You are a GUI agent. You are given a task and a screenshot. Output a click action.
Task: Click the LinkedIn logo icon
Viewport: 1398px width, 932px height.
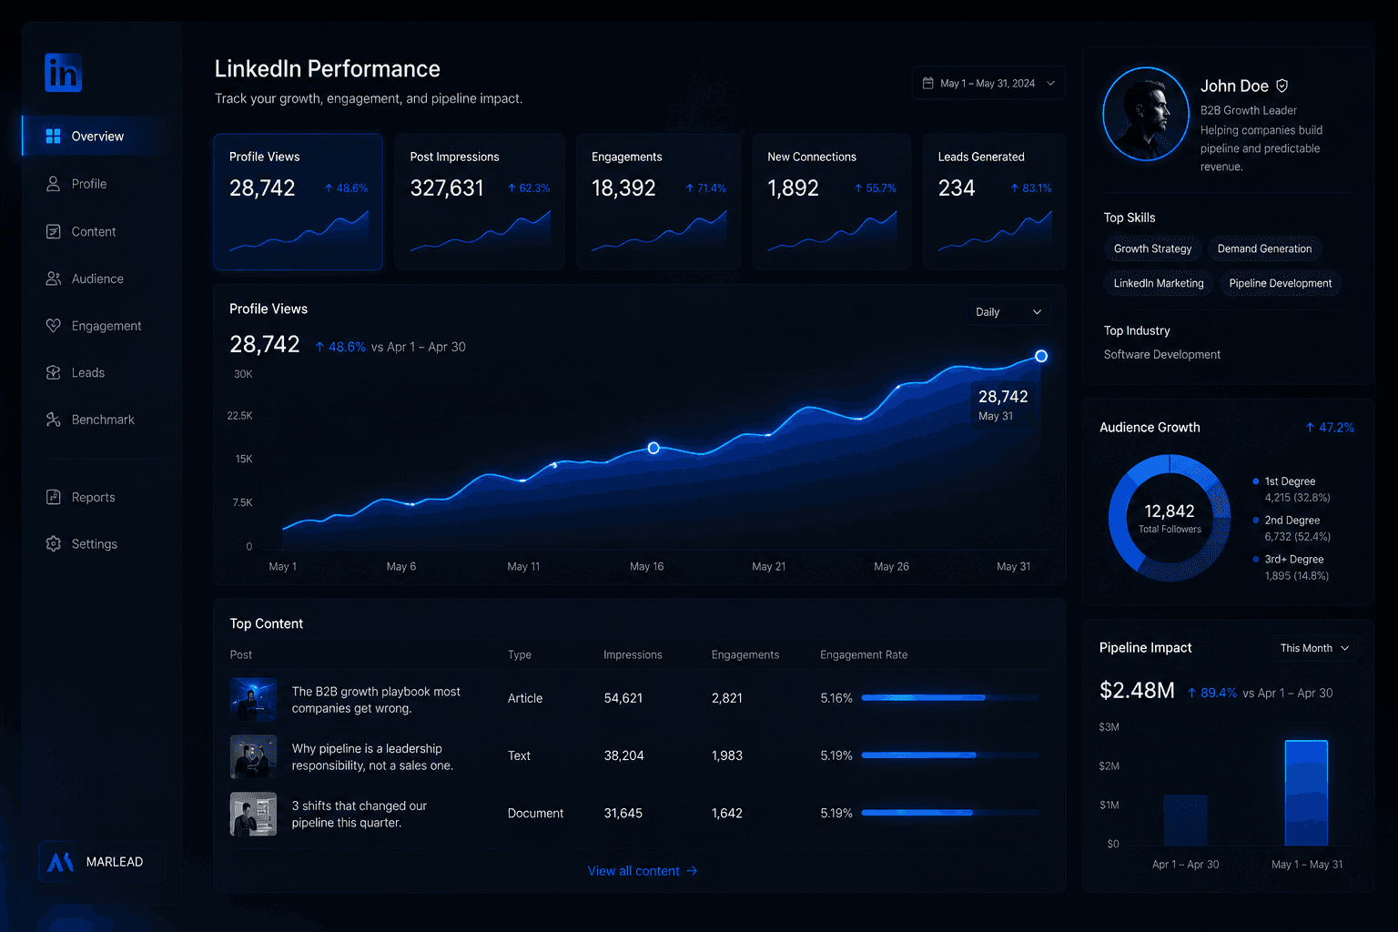coord(63,72)
